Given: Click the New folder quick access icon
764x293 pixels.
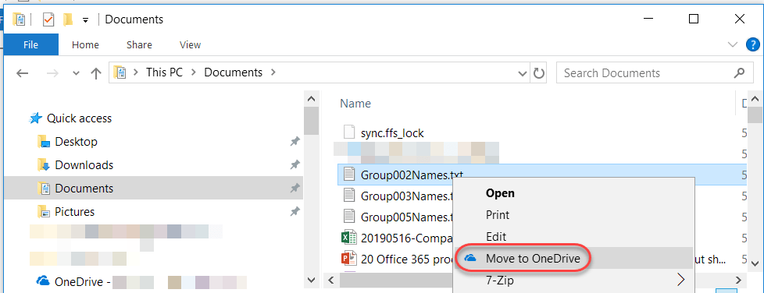Looking at the screenshot, I should pos(68,19).
